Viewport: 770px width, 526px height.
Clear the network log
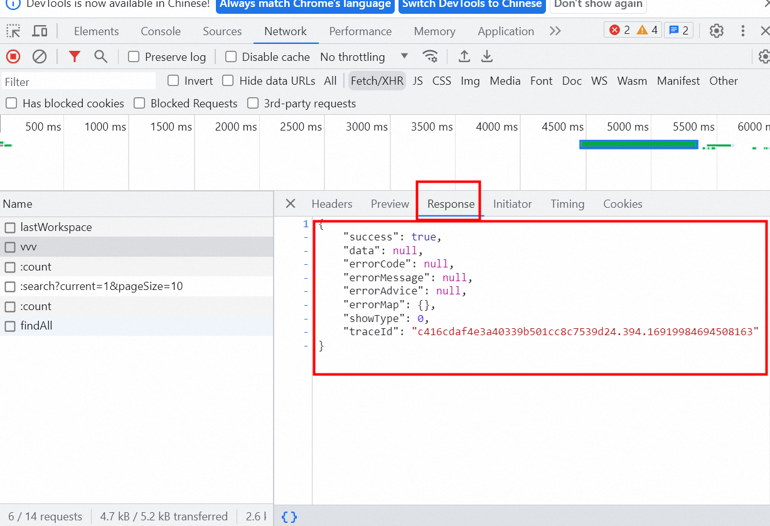point(40,56)
